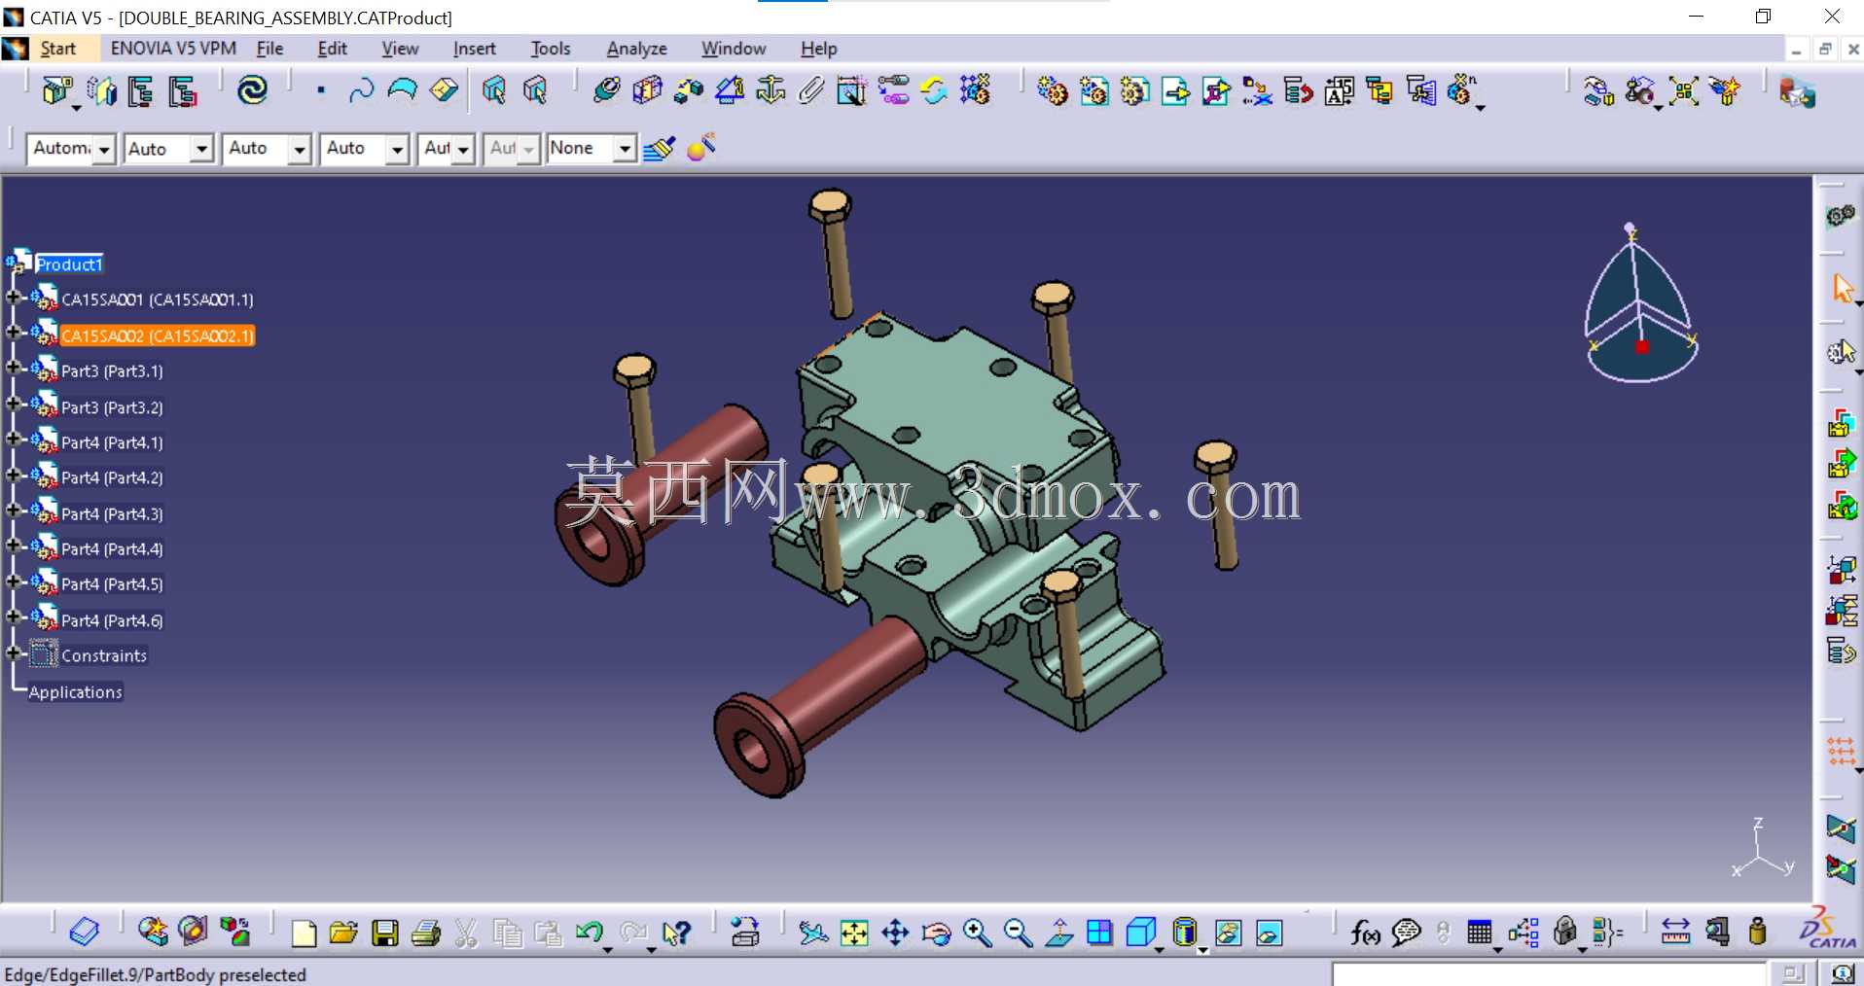Click the Select arrow in right toolbar
1864x986 pixels.
[1842, 288]
